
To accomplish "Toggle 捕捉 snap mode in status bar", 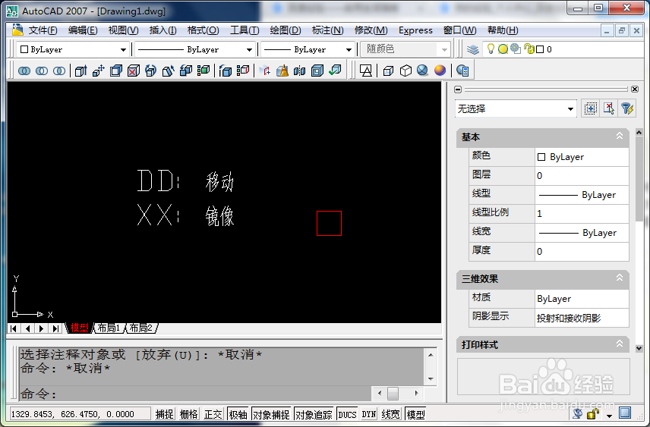I will pyautogui.click(x=165, y=414).
